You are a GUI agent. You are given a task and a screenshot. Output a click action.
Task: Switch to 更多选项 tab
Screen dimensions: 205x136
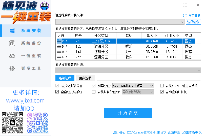tap(85, 78)
